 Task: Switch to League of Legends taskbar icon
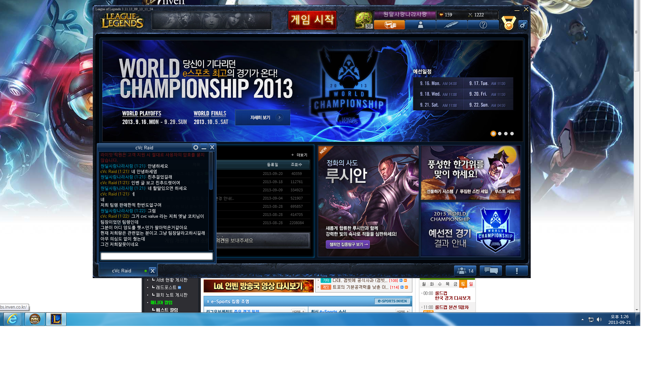coord(56,319)
